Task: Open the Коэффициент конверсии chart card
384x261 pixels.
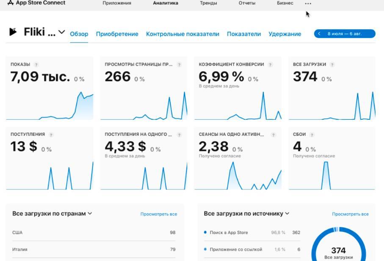Action: click(x=238, y=88)
